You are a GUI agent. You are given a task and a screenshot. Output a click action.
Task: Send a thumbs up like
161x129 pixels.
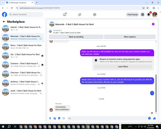(x=155, y=118)
